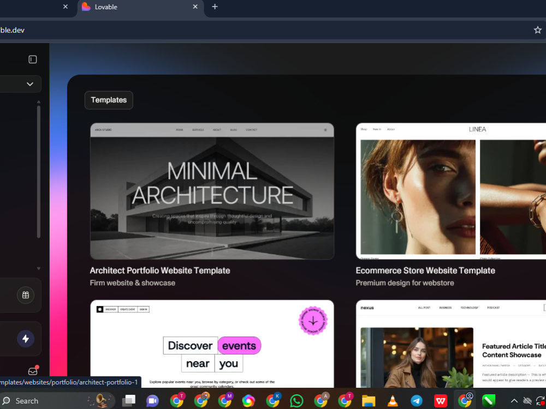Open the purple video meeting app icon
Viewport: 546px width, 409px height.
[152, 401]
